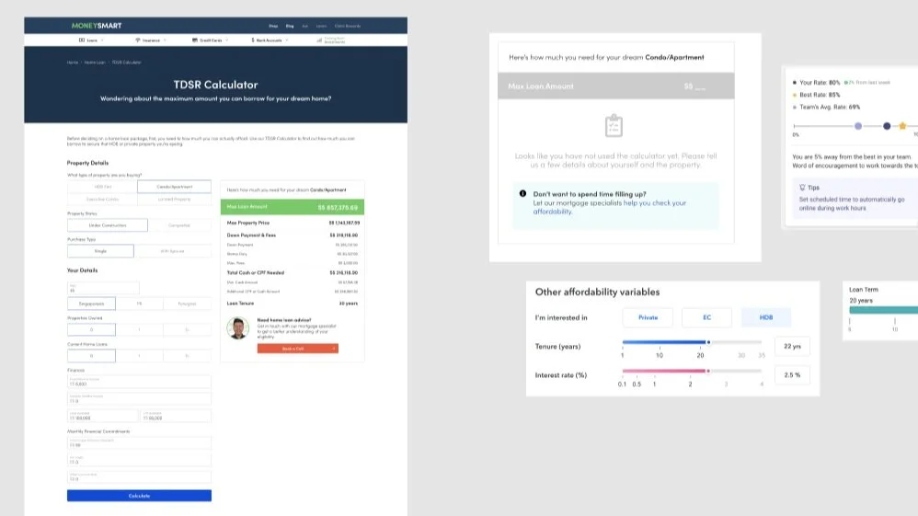Select the Landed Property option
This screenshot has height=516, width=918.
point(175,200)
